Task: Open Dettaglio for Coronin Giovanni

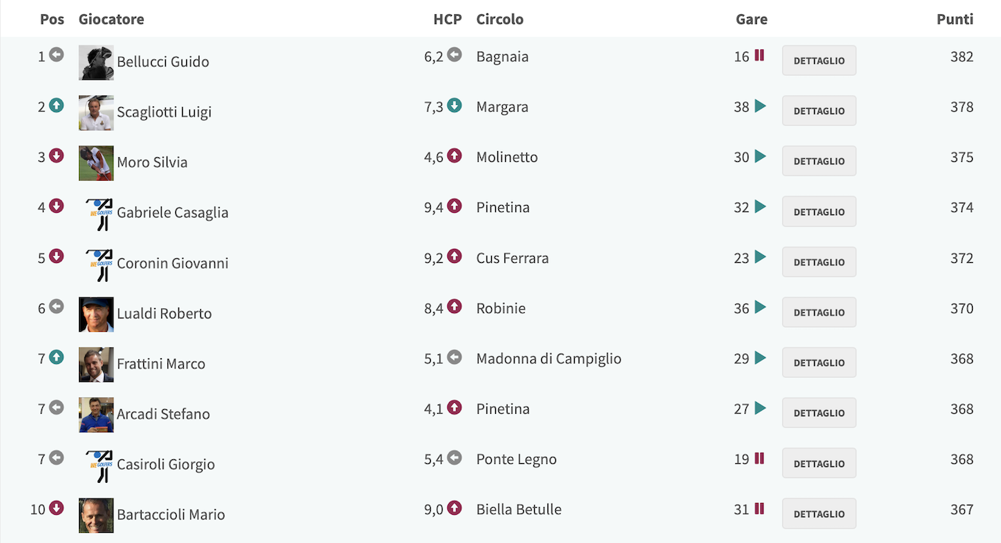Action: (x=819, y=262)
